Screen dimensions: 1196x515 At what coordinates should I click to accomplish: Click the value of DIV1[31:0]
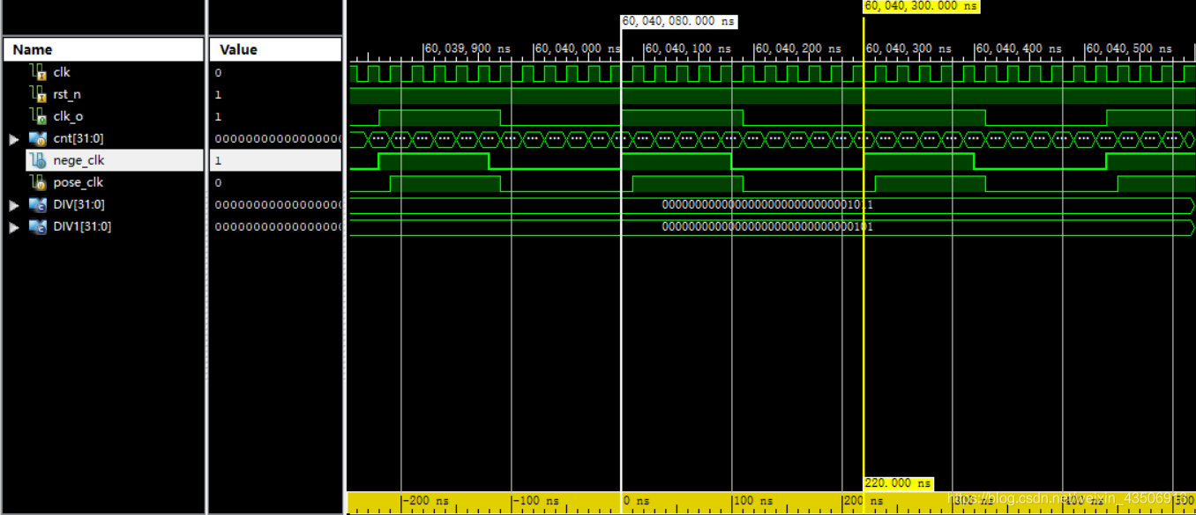point(278,226)
